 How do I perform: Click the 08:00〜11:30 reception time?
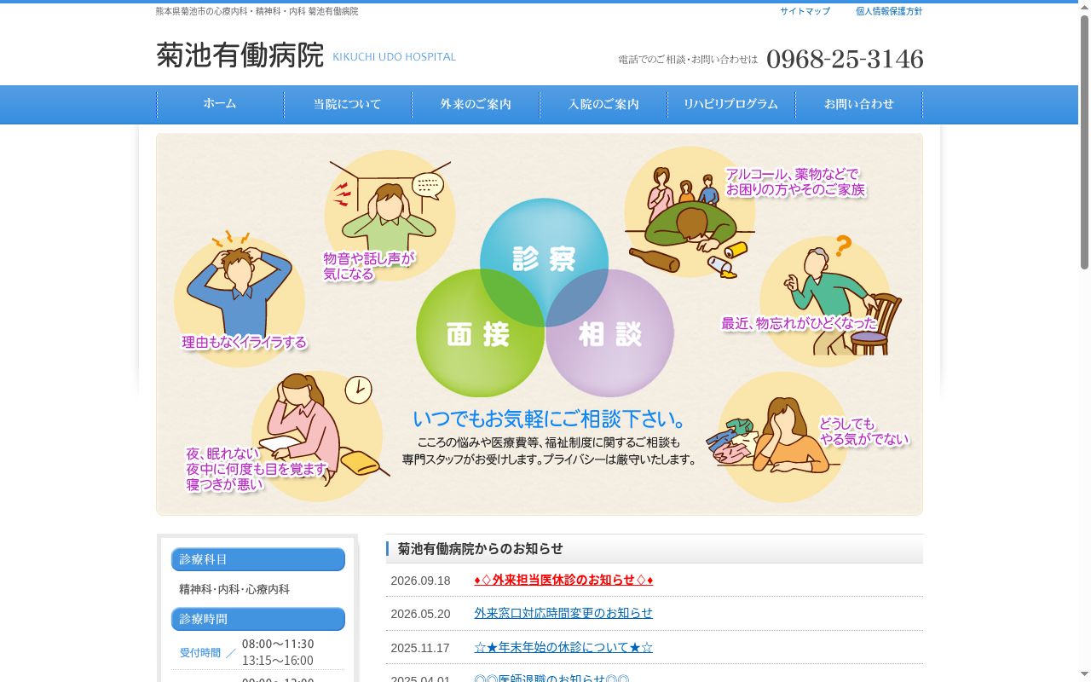(278, 644)
